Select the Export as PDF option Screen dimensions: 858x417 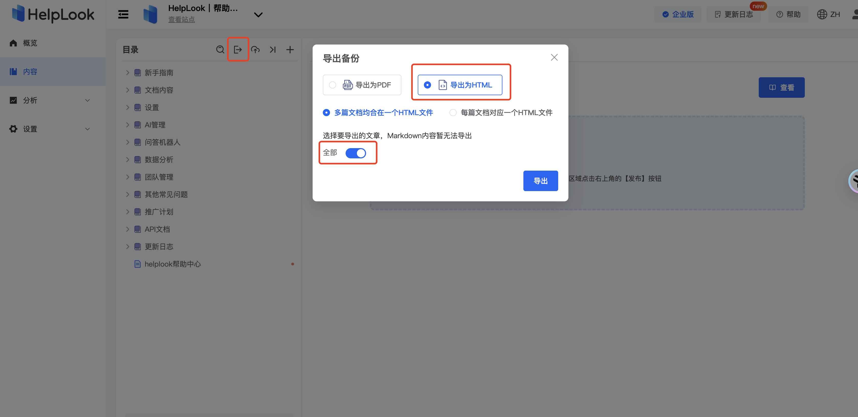pos(362,85)
